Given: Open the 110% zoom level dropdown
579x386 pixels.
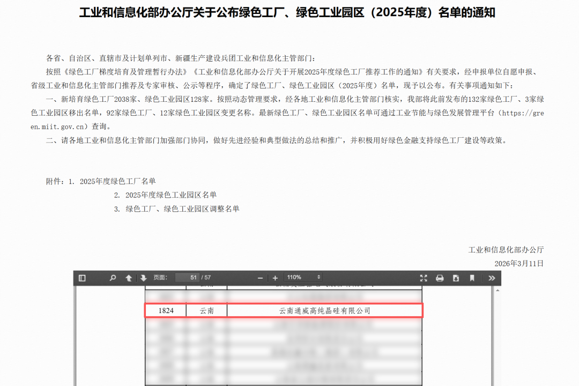Looking at the screenshot, I should point(303,277).
